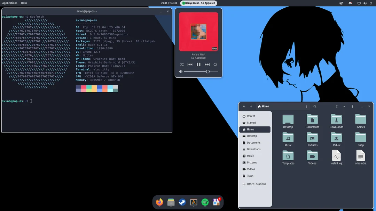Adjust the volume slider in the music widget
This screenshot has height=211, width=376.
click(208, 71)
